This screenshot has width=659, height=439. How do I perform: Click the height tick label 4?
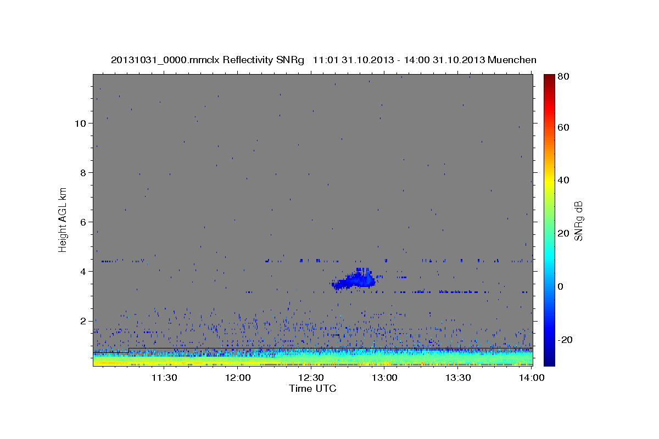click(83, 271)
